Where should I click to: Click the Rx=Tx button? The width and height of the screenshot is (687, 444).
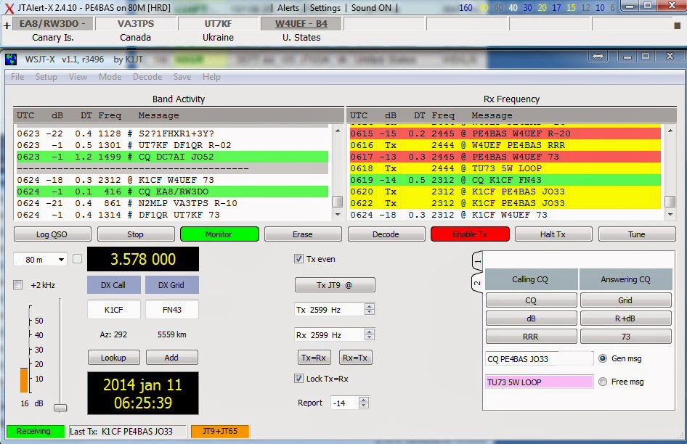(355, 358)
